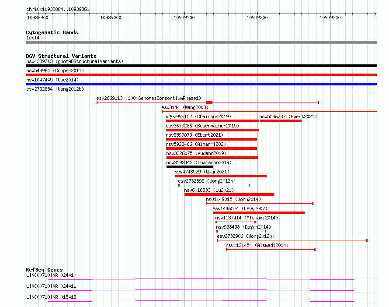Select the thick red block of esv2669113

pos(209,102)
